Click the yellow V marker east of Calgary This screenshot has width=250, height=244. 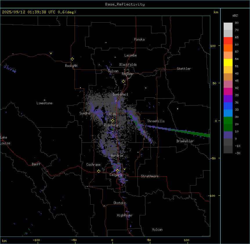coord(124,169)
